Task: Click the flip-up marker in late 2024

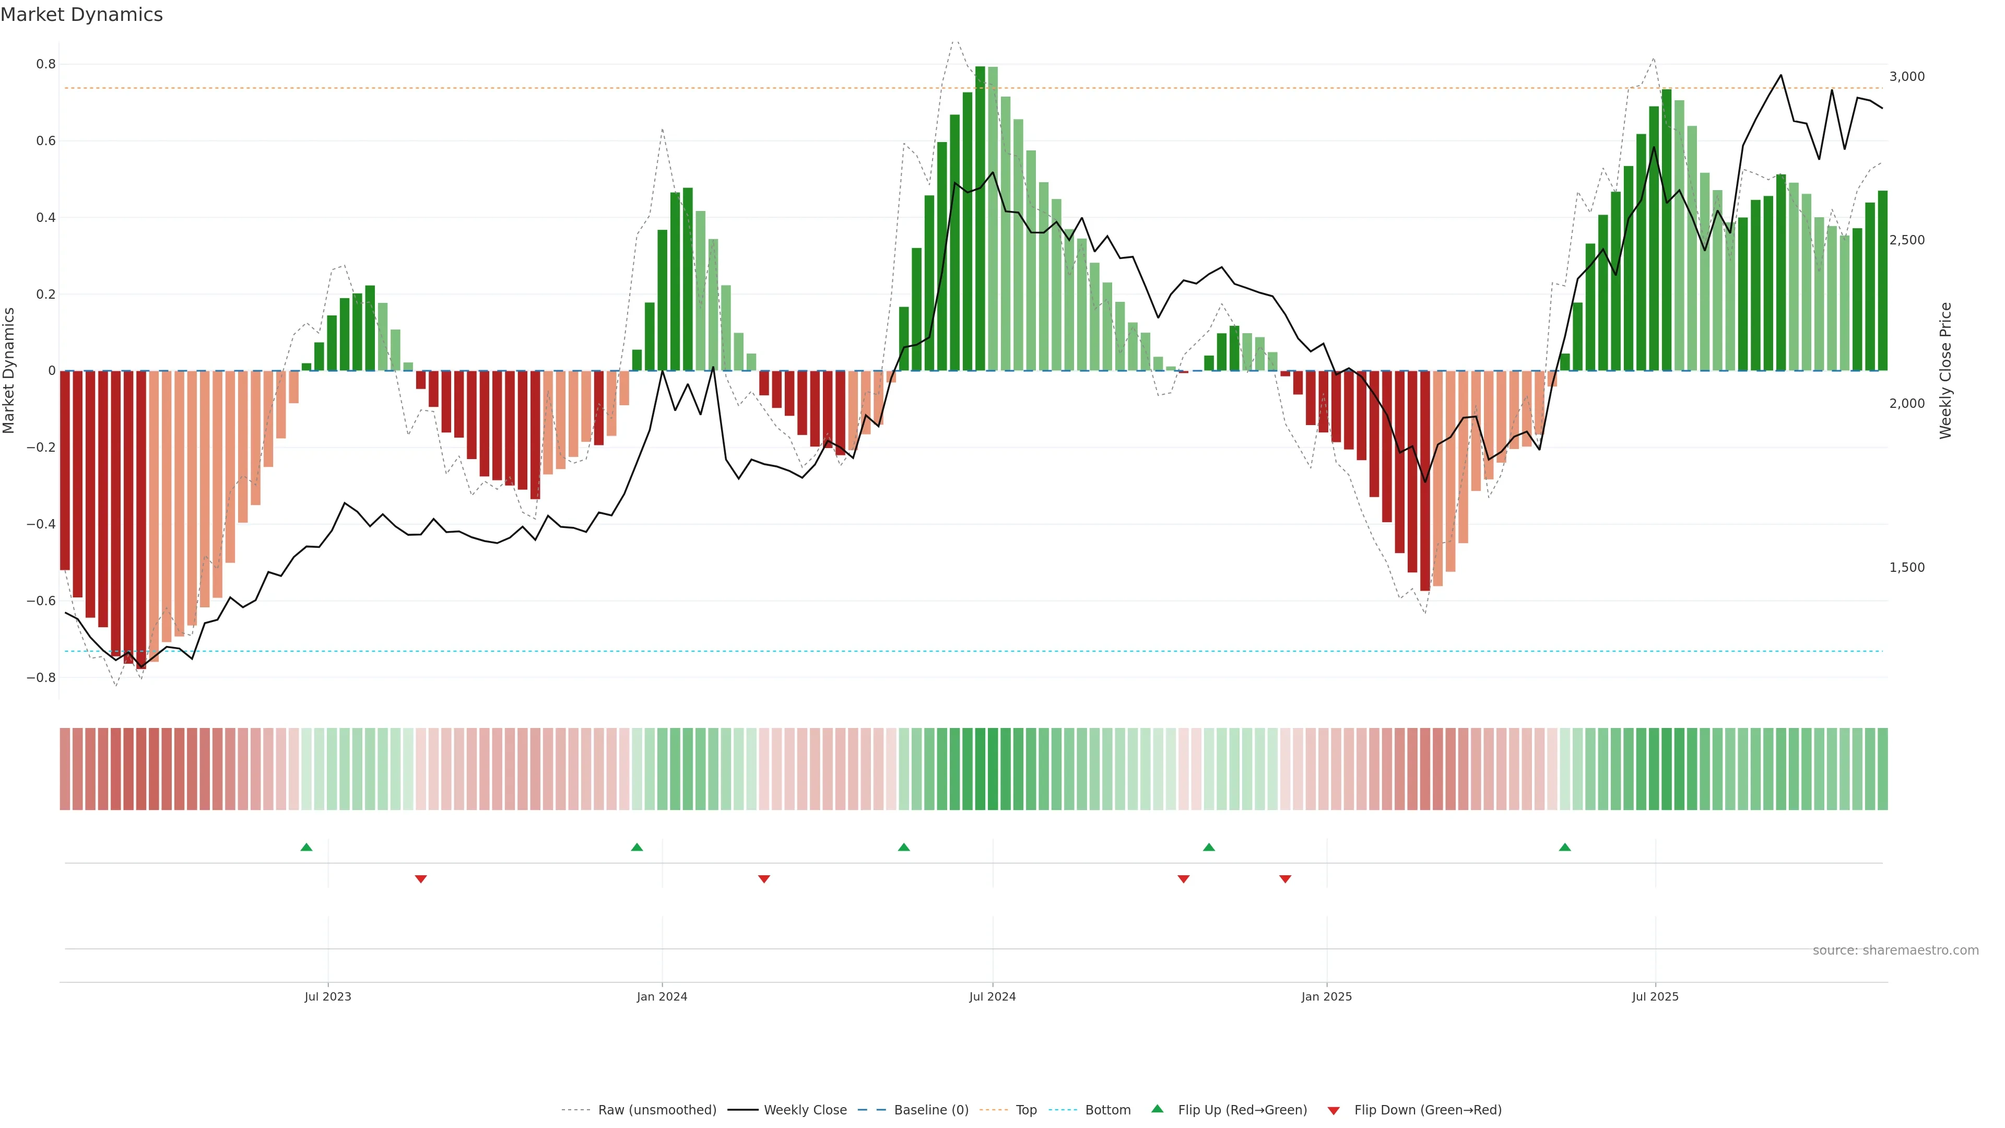Action: tap(1209, 847)
